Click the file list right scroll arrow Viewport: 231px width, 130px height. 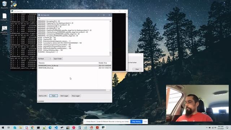click(110, 90)
